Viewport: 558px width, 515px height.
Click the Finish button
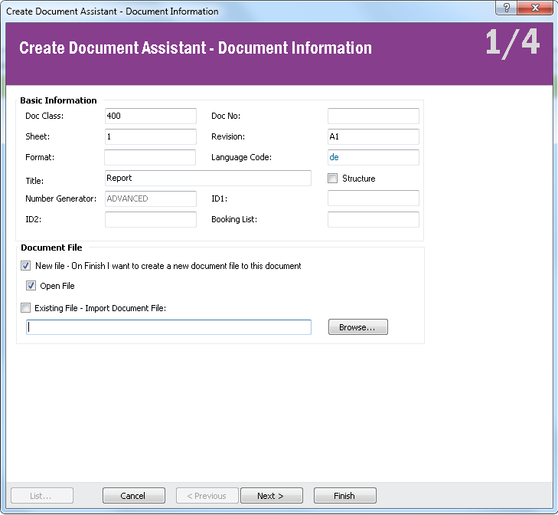[x=344, y=496]
